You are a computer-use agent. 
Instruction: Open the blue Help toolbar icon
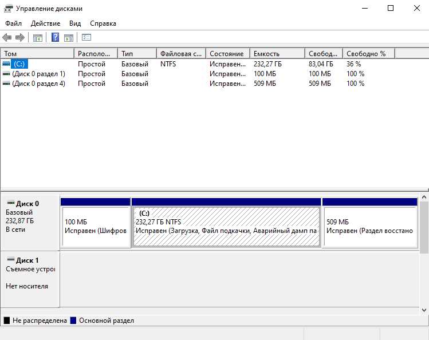tap(55, 37)
